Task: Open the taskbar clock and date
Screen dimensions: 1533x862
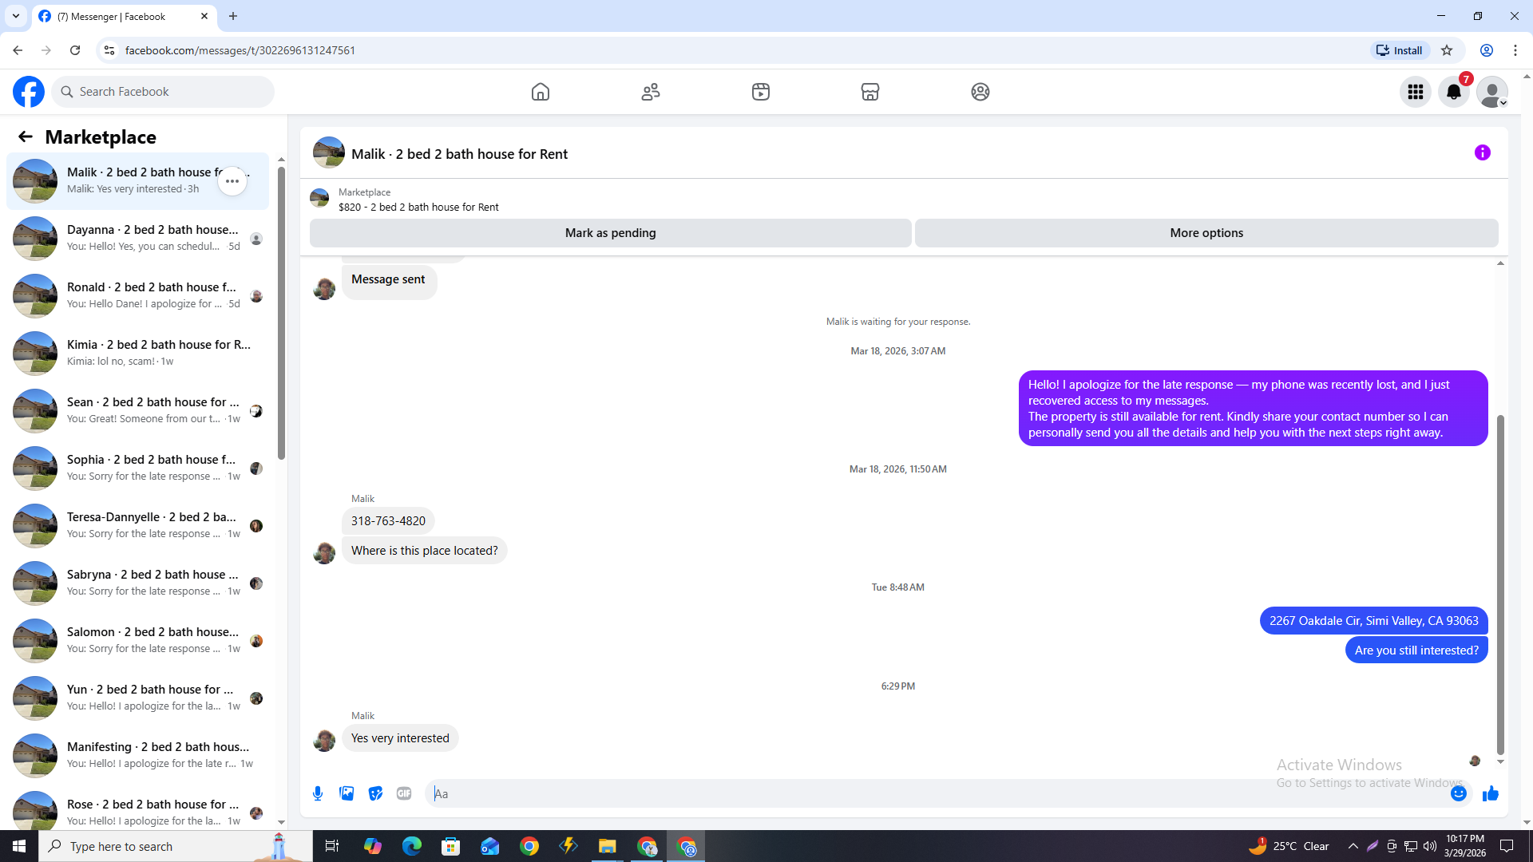Action: (1465, 846)
